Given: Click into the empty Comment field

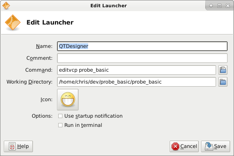Looking at the screenshot, I should point(142,58).
